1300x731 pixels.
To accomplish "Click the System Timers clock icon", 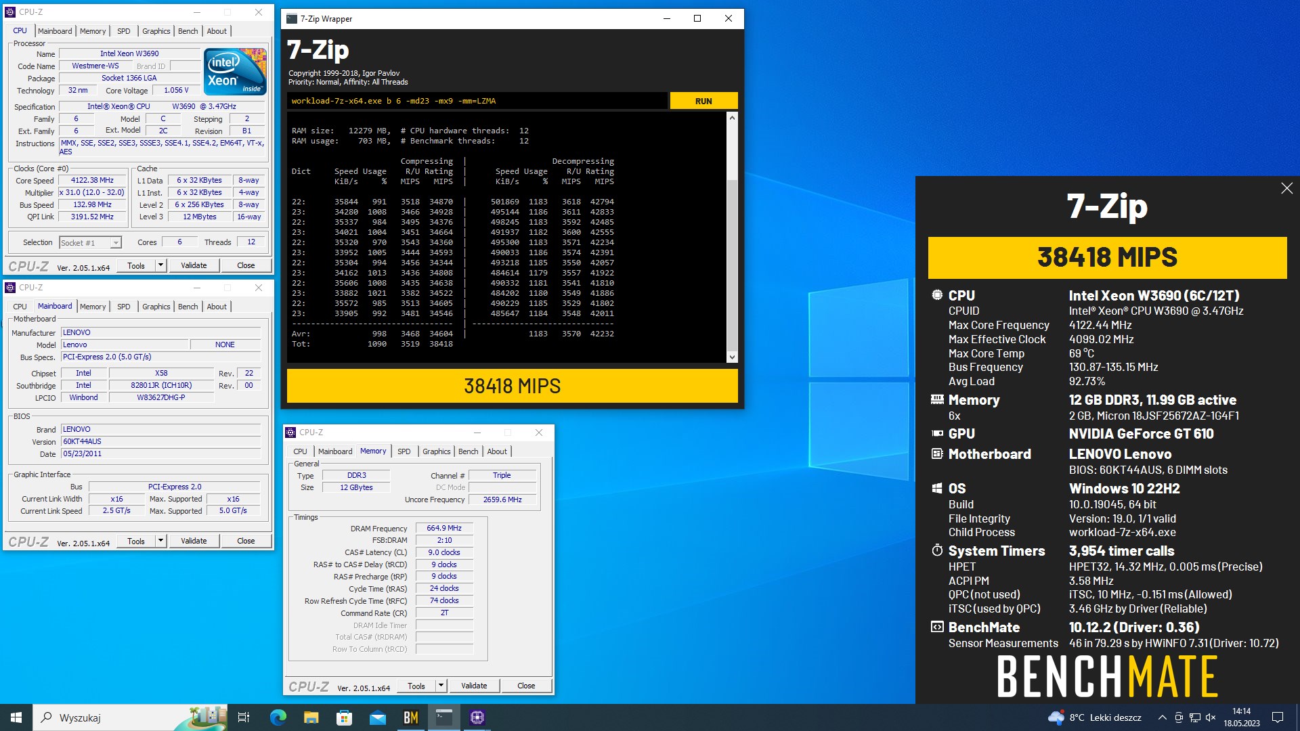I will click(x=937, y=550).
